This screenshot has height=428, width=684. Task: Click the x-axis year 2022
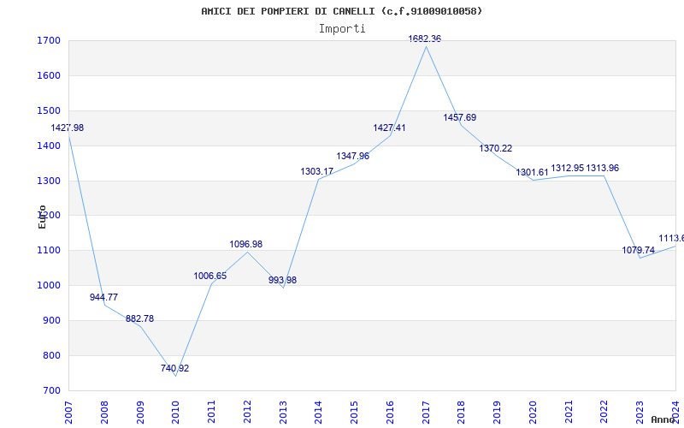click(x=604, y=413)
